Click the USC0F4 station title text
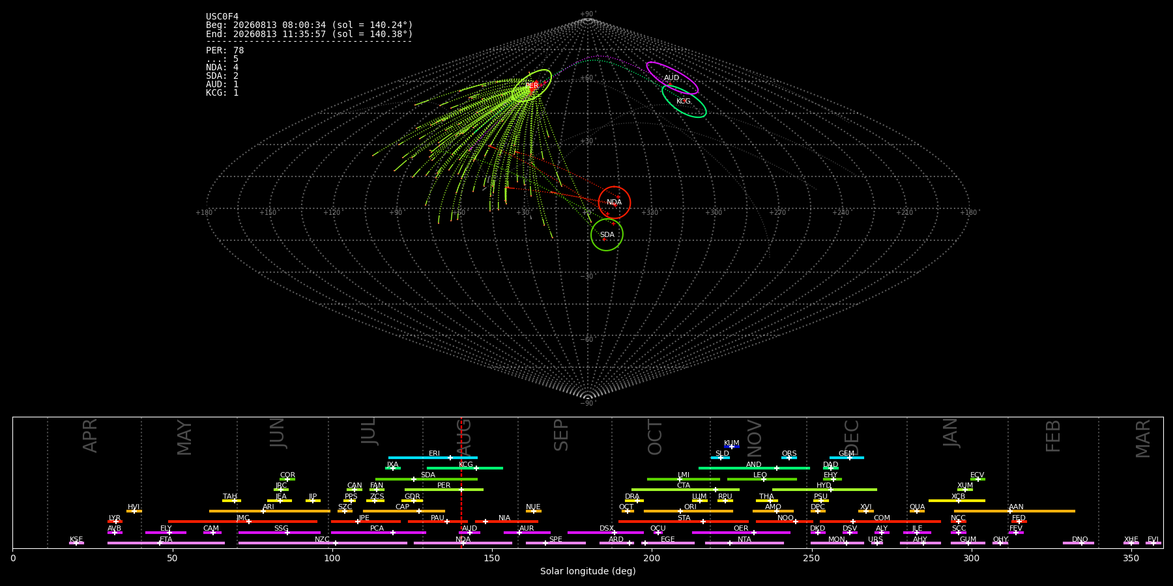 click(x=222, y=17)
